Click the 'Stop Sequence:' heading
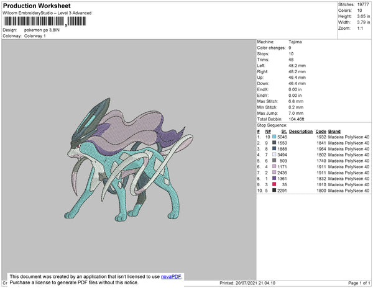The height and width of the screenshot is (288, 373). point(272,125)
